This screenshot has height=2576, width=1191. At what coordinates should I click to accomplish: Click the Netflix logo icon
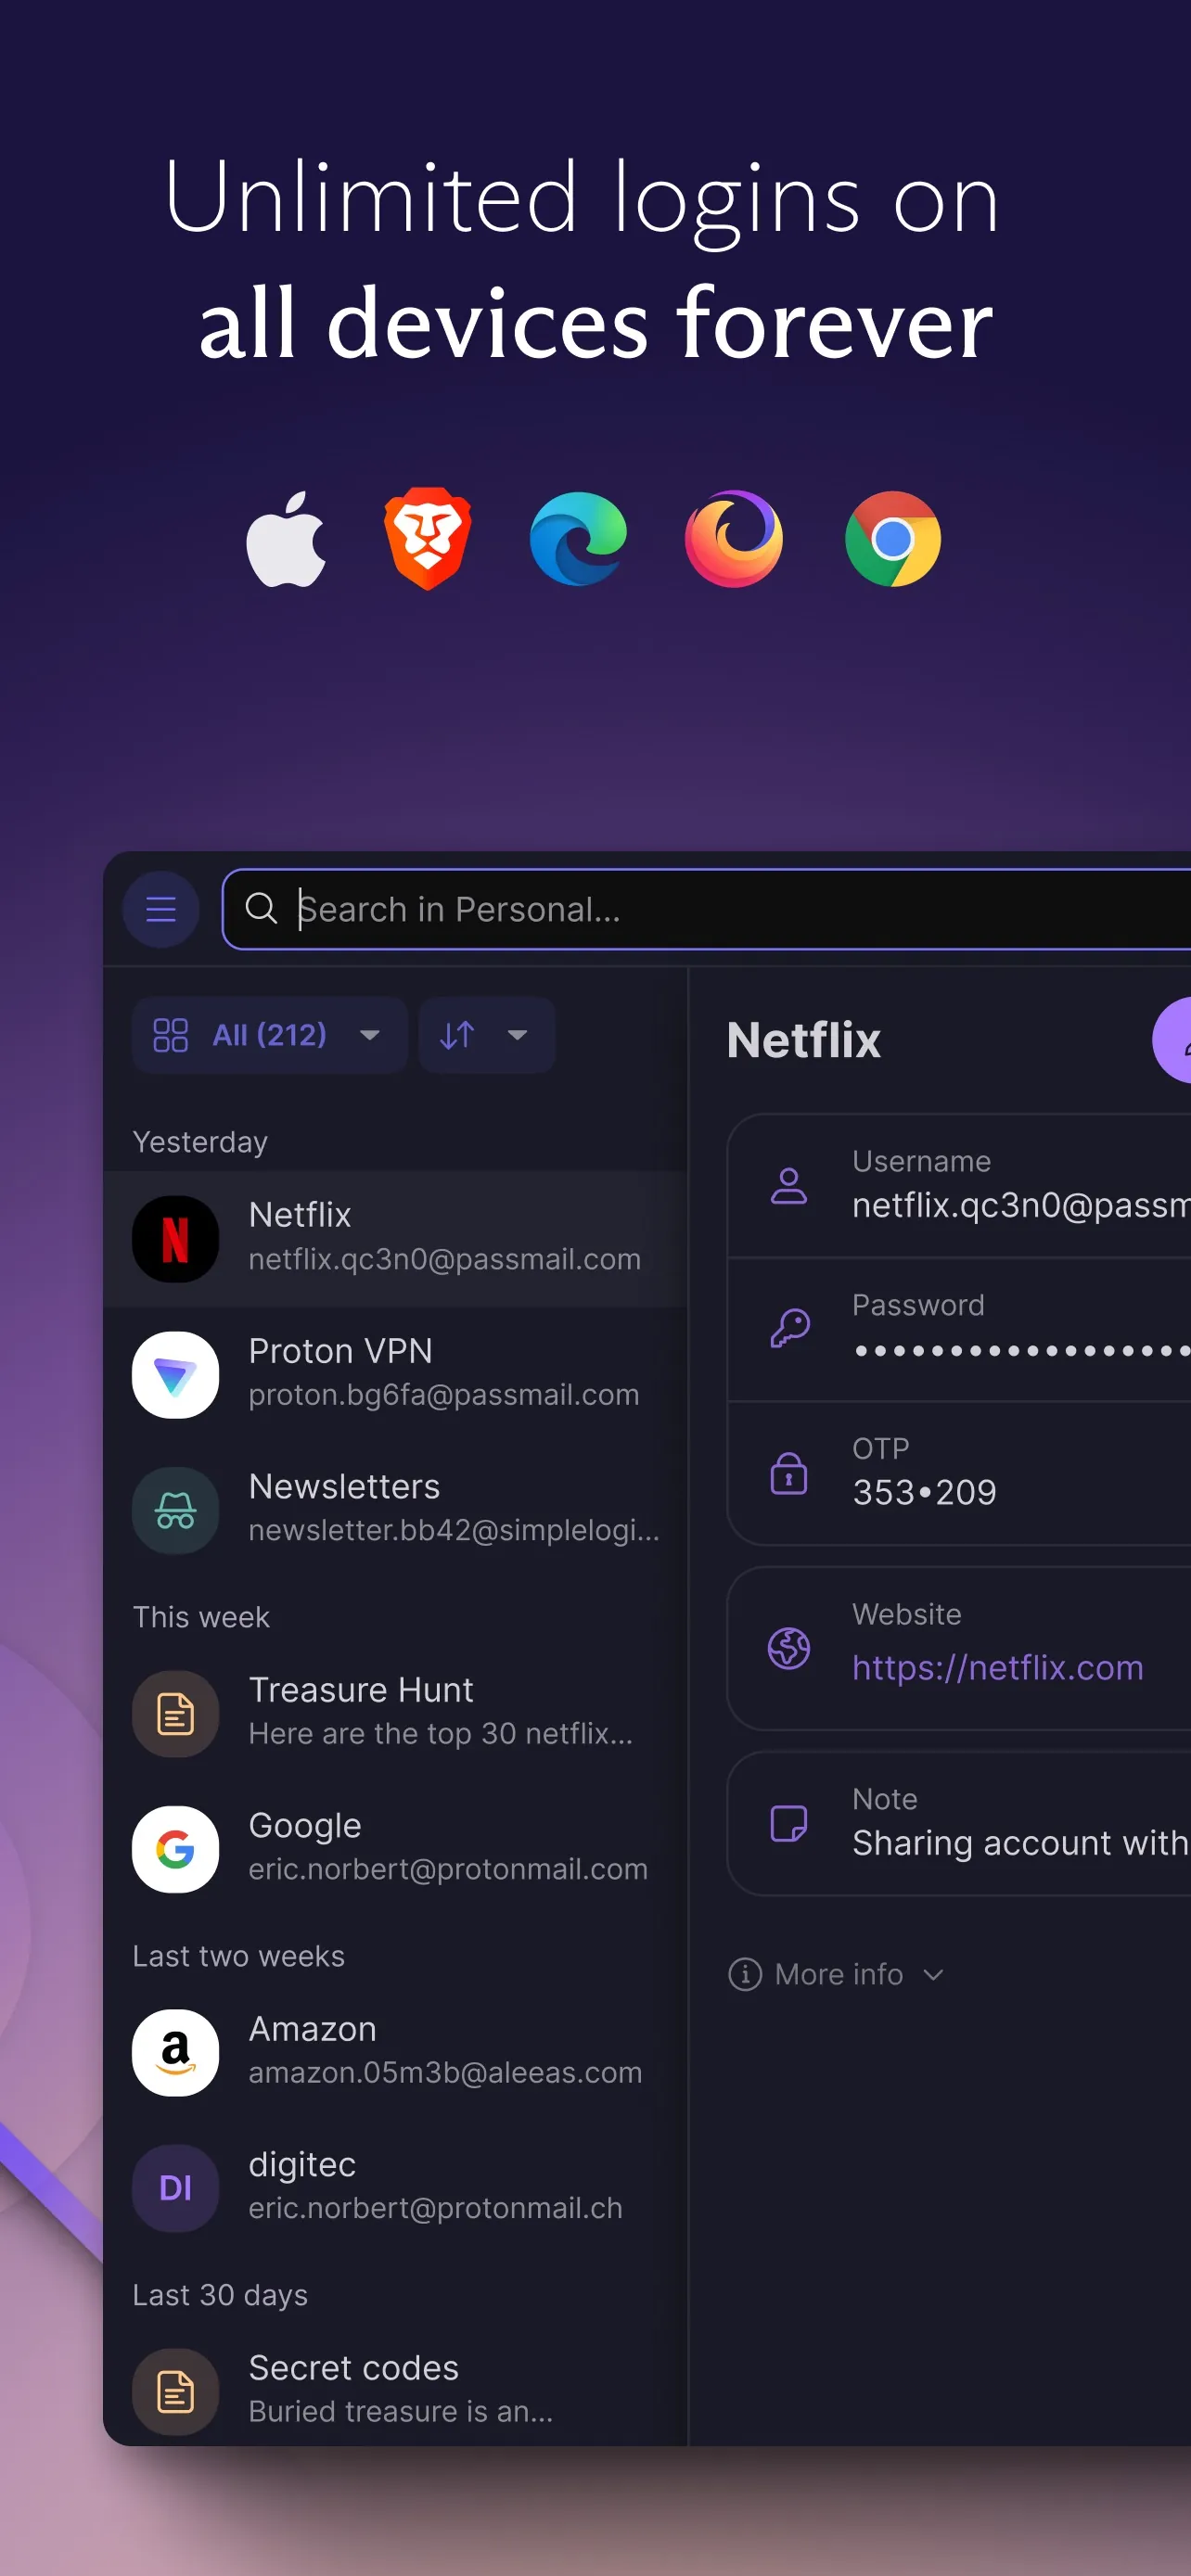click(x=175, y=1239)
